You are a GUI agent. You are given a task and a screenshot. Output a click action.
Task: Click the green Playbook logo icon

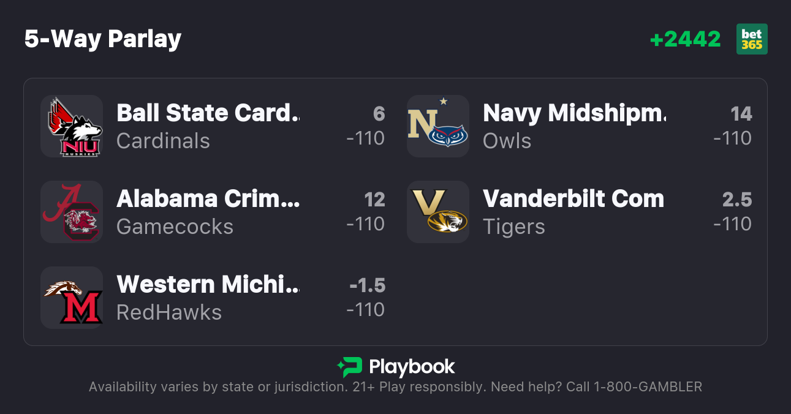(x=349, y=367)
